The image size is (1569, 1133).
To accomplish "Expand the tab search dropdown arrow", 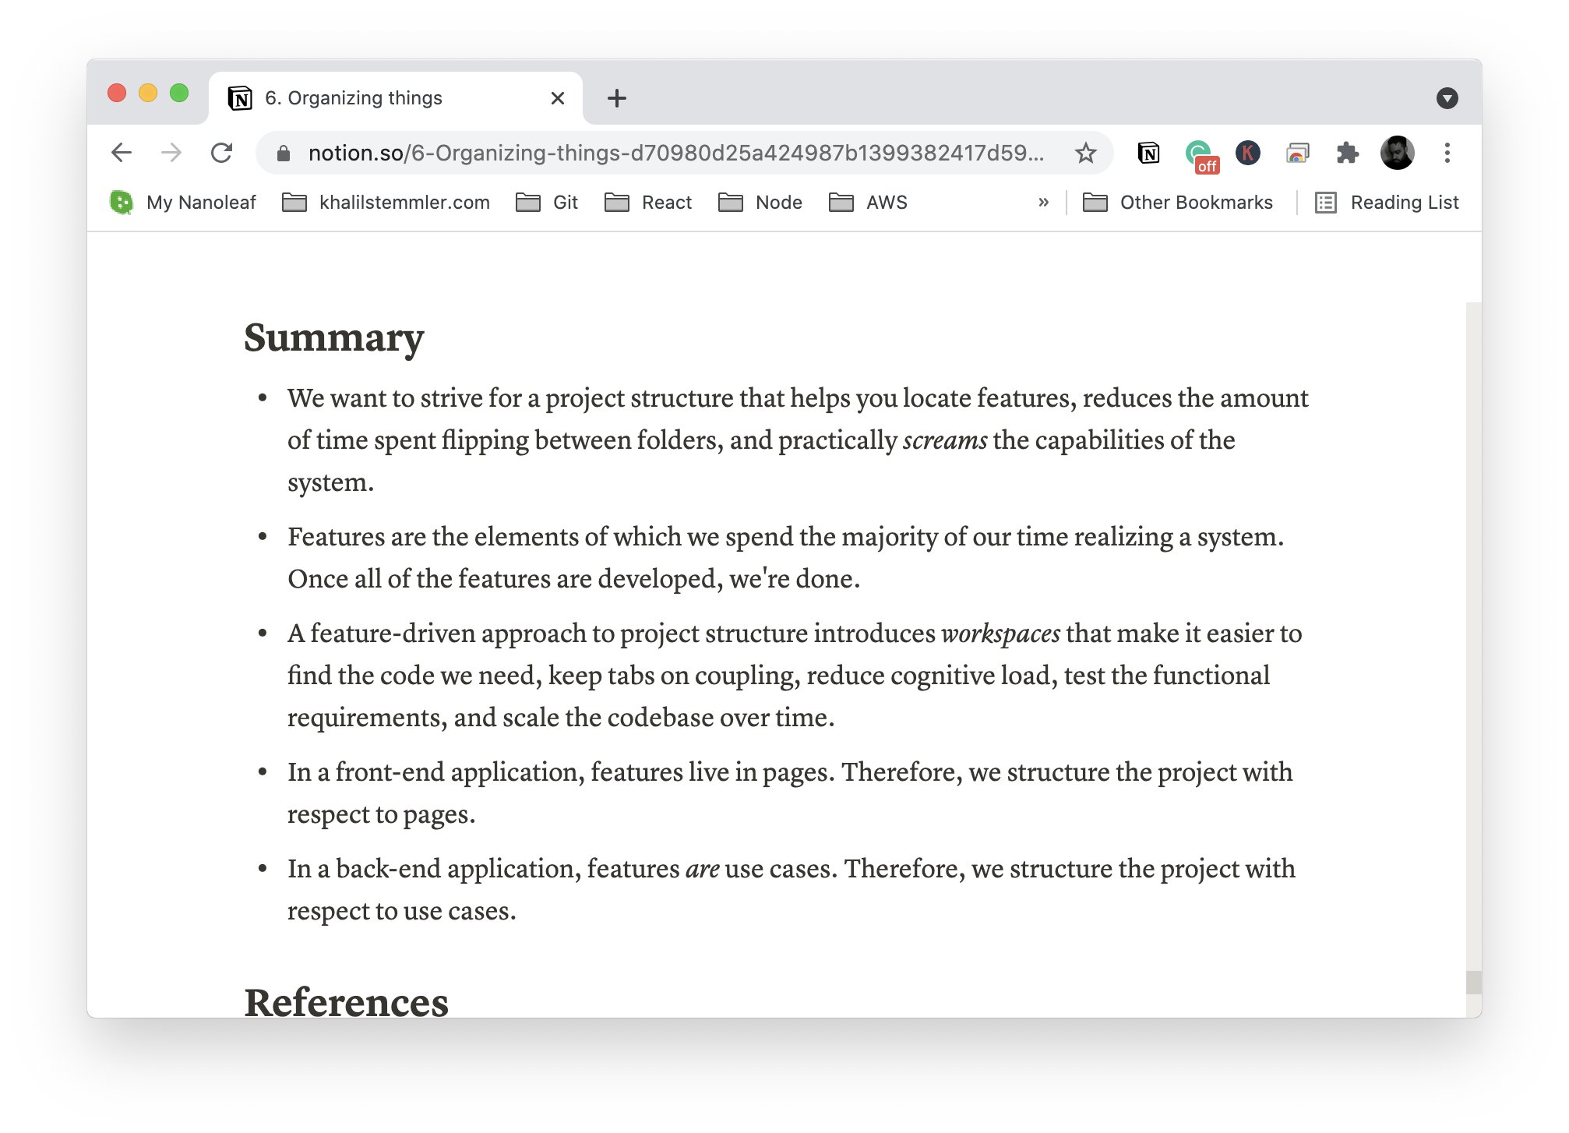I will [x=1447, y=98].
